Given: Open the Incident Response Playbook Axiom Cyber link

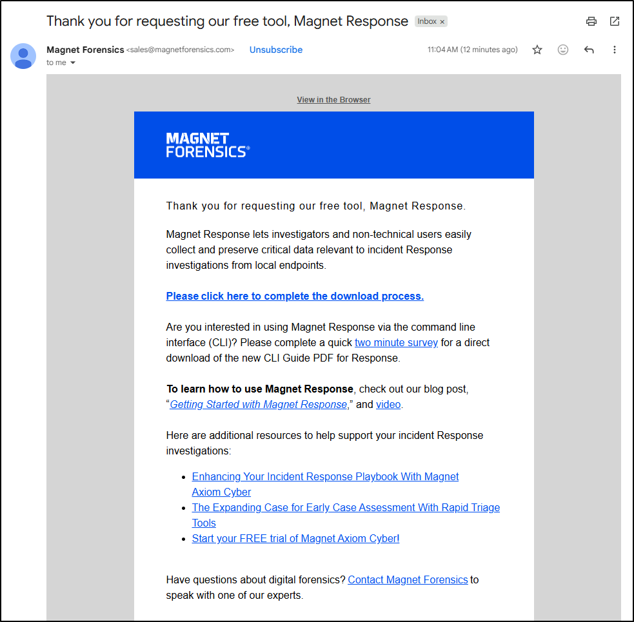Looking at the screenshot, I should coord(325,484).
